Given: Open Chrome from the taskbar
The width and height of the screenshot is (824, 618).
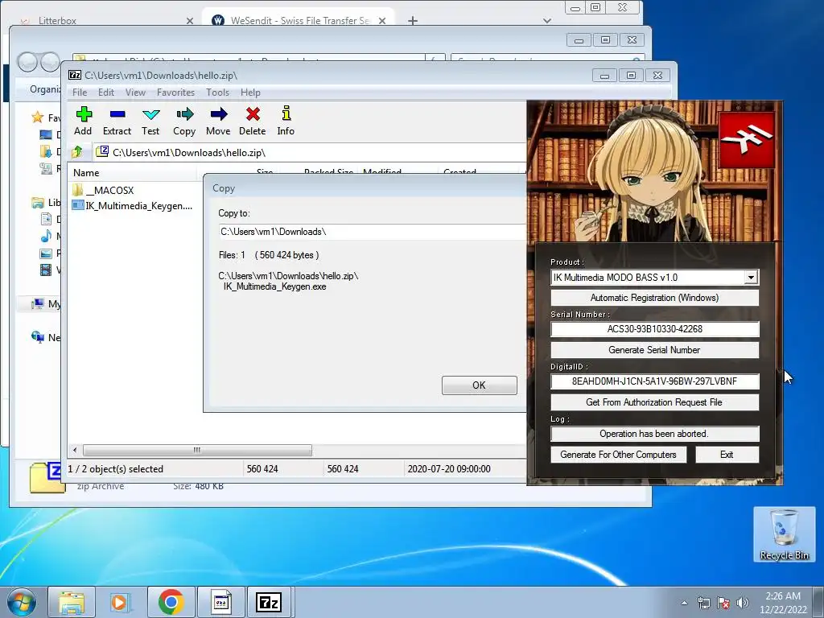Looking at the screenshot, I should 171,602.
